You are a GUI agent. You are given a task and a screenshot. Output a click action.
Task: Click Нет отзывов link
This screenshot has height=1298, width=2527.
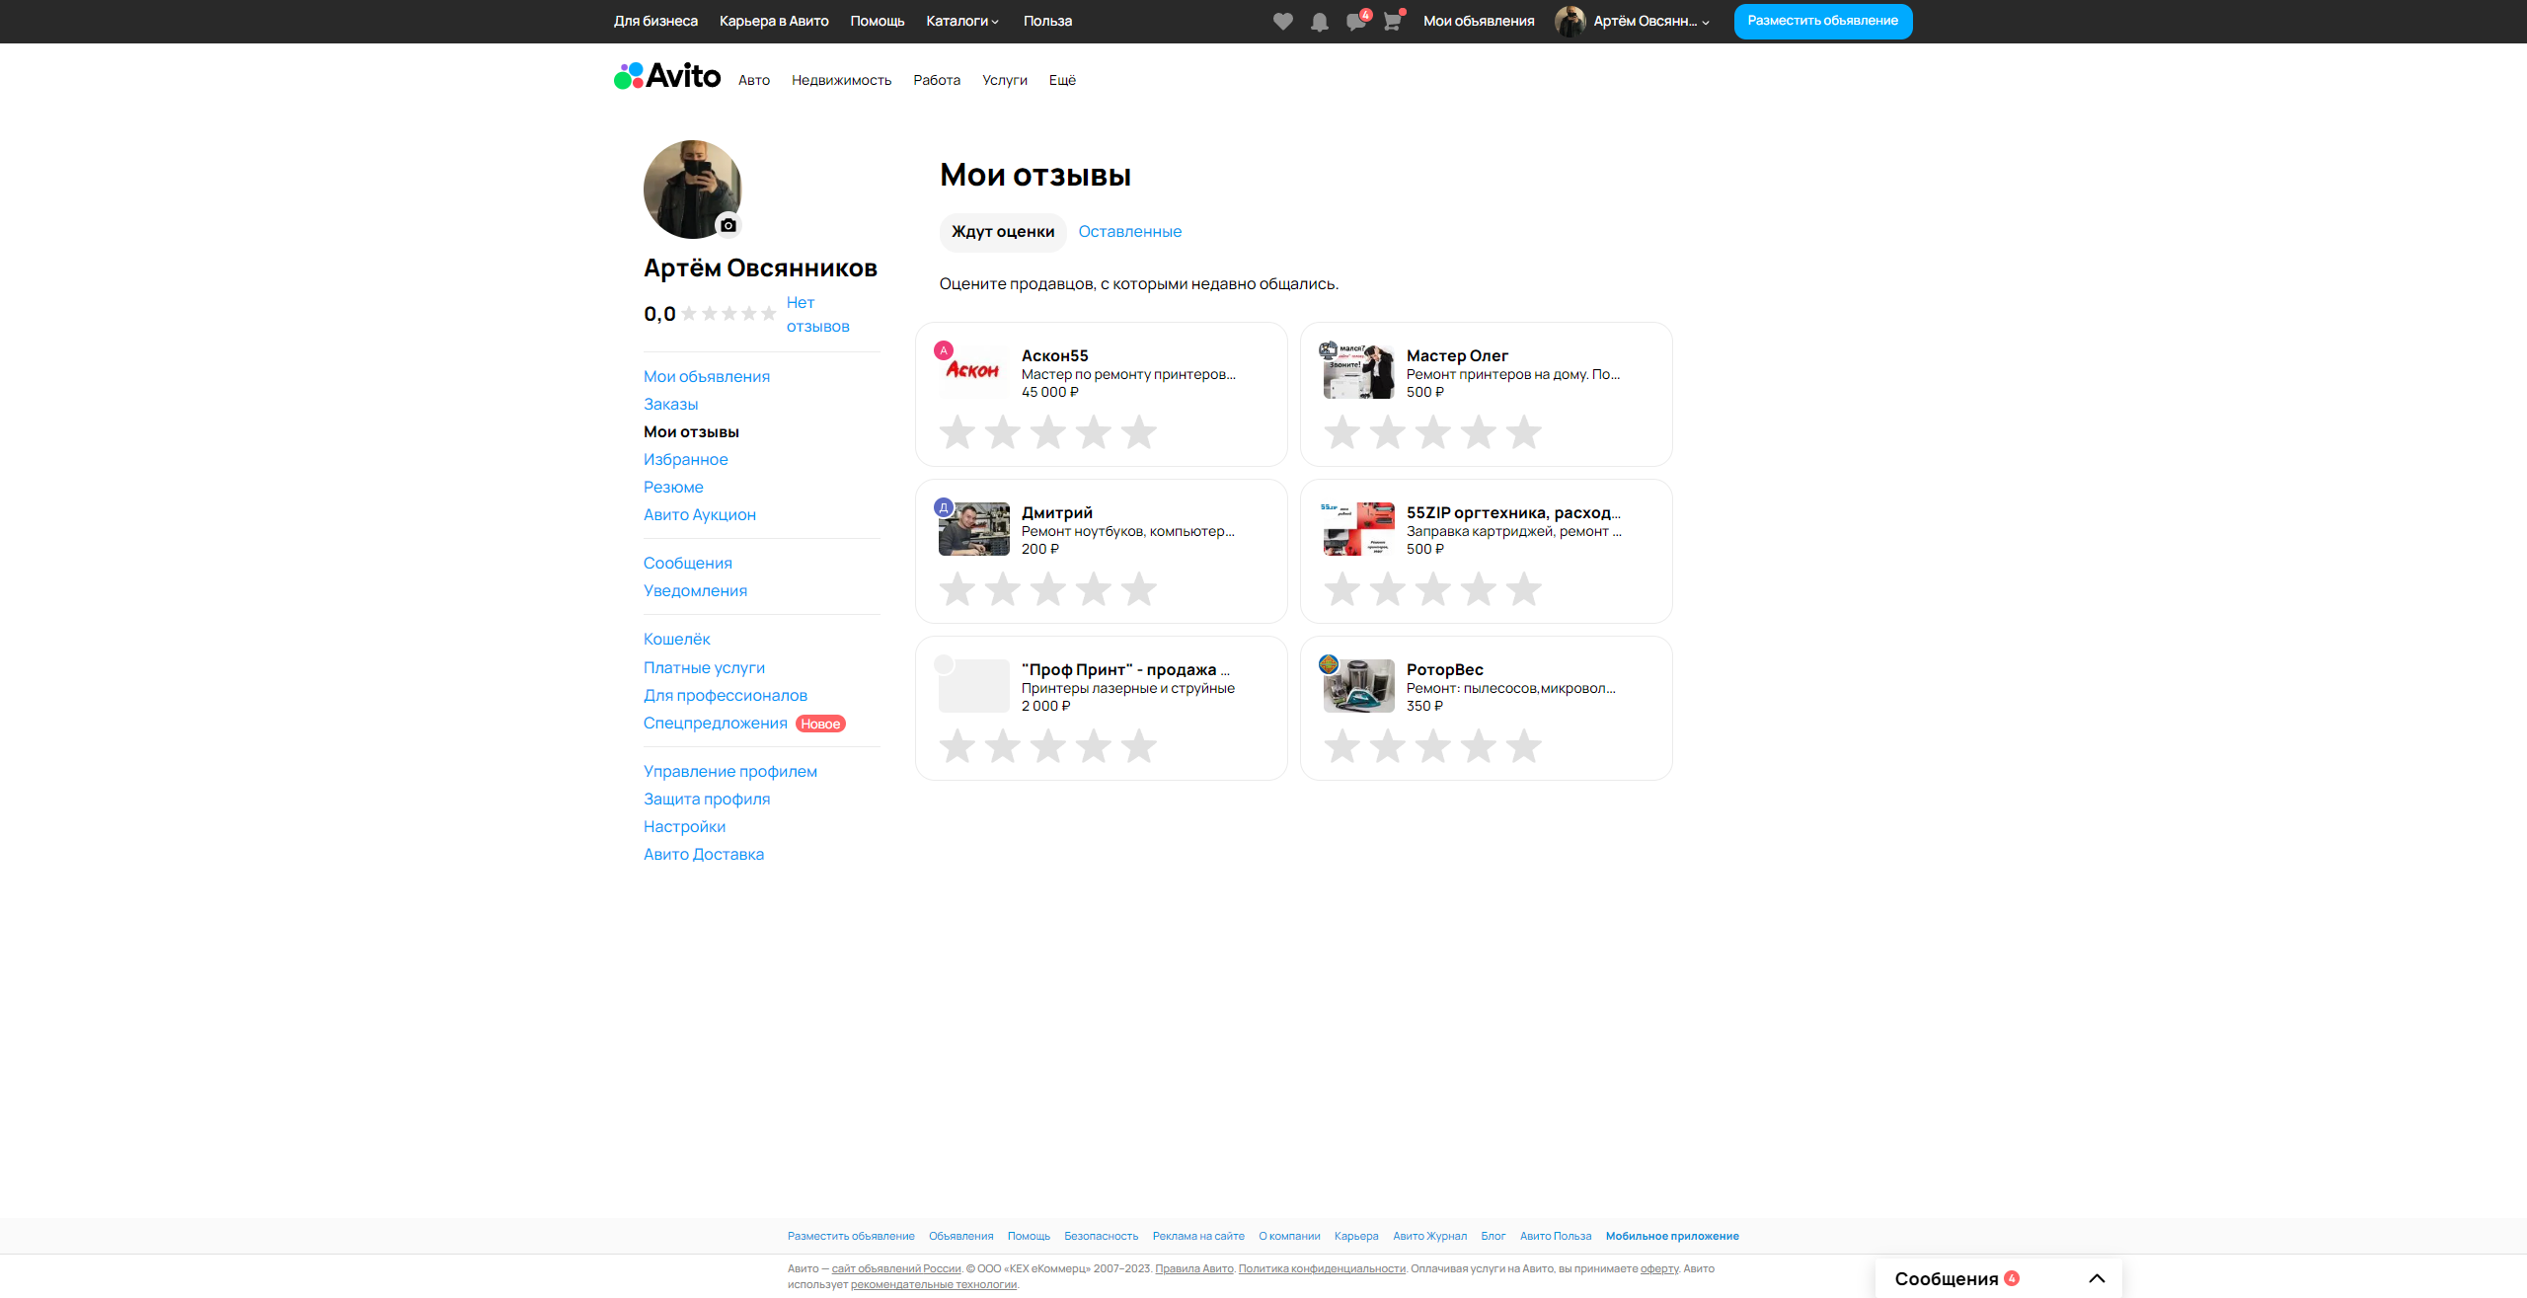click(x=817, y=315)
